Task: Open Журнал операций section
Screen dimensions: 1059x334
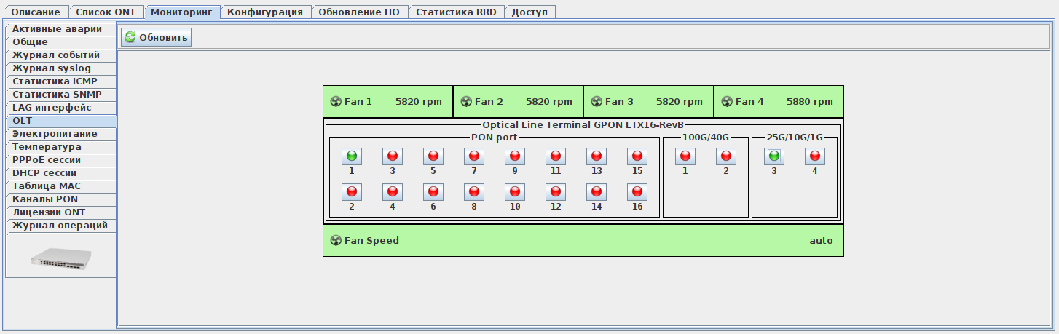Action: point(60,226)
